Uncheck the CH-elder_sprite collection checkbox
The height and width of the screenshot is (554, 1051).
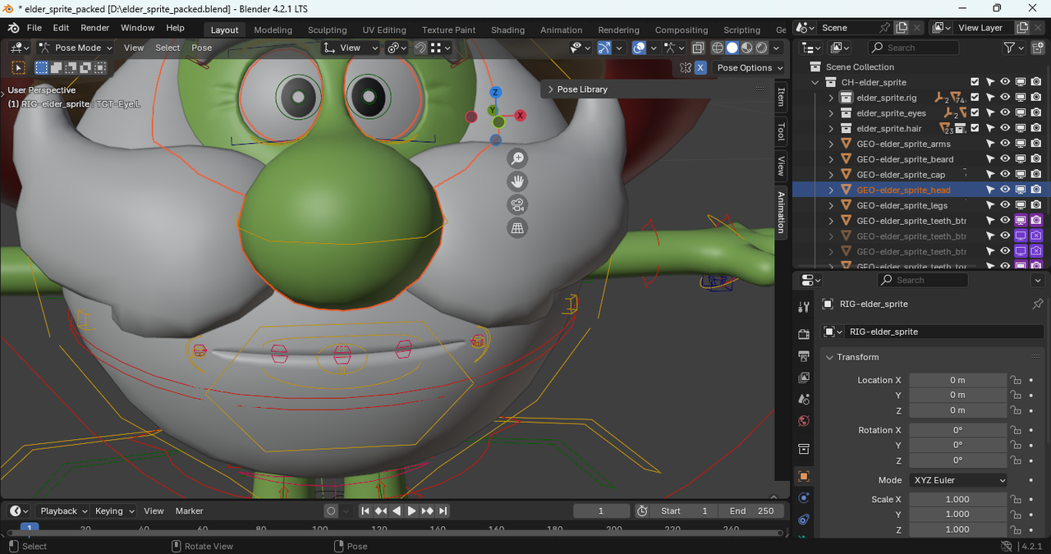[975, 82]
